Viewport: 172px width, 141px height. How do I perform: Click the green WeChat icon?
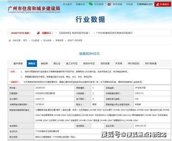click(x=91, y=4)
